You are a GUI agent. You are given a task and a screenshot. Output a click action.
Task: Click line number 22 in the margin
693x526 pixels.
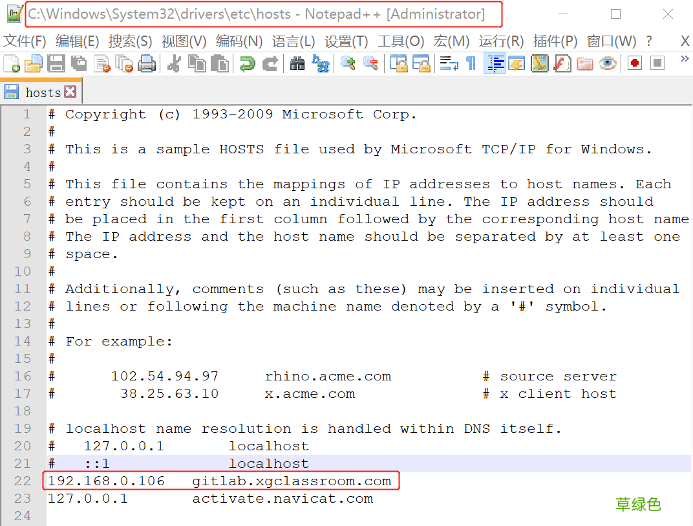(x=23, y=481)
